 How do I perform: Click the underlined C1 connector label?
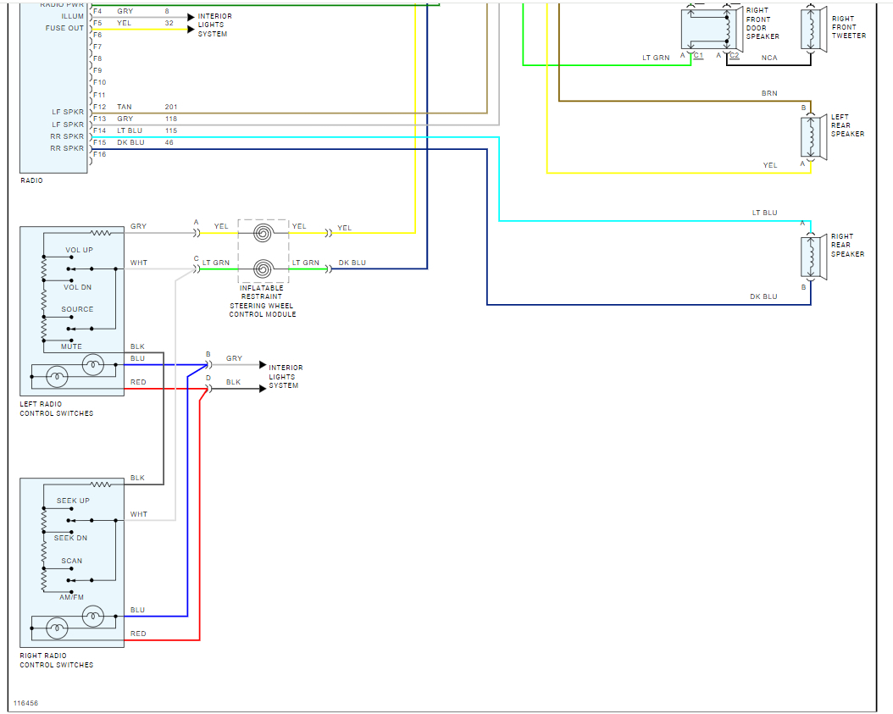coord(698,55)
